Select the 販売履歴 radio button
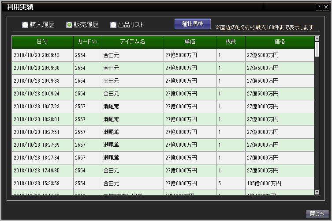 pos(69,25)
